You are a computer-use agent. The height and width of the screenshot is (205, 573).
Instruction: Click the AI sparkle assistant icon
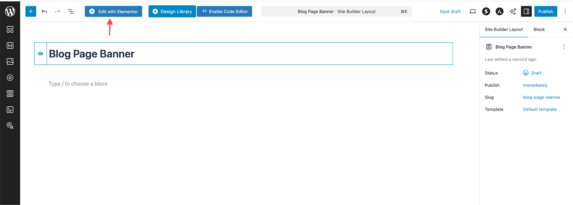pyautogui.click(x=513, y=11)
